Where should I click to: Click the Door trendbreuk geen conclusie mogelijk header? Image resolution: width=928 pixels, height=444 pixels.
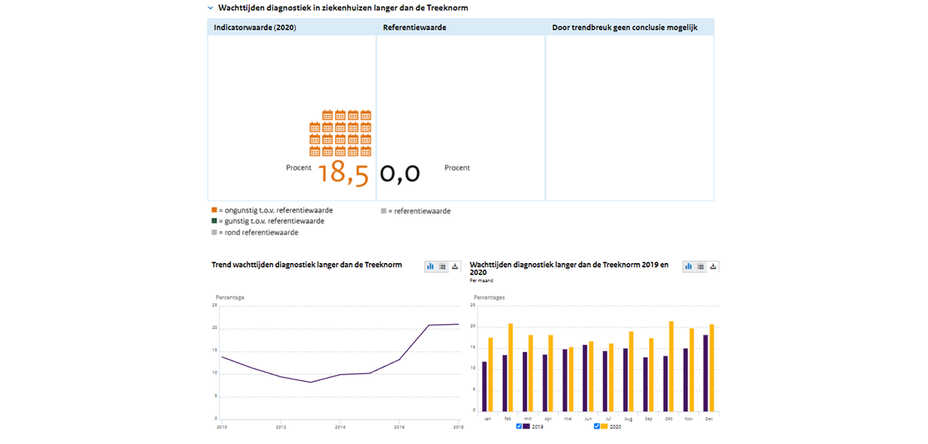point(625,27)
